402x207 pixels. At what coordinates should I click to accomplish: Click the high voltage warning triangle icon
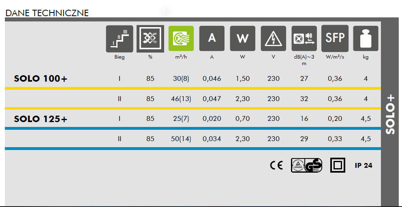tap(274, 39)
